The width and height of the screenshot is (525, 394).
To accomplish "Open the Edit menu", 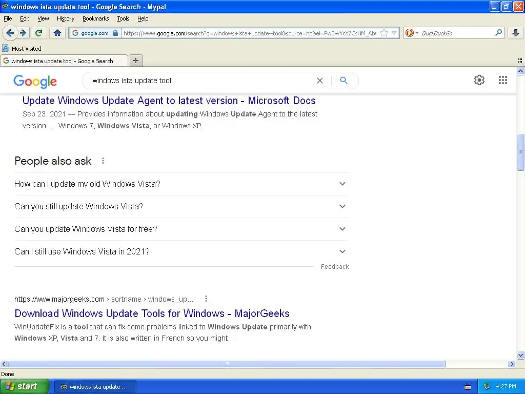I will coord(25,18).
